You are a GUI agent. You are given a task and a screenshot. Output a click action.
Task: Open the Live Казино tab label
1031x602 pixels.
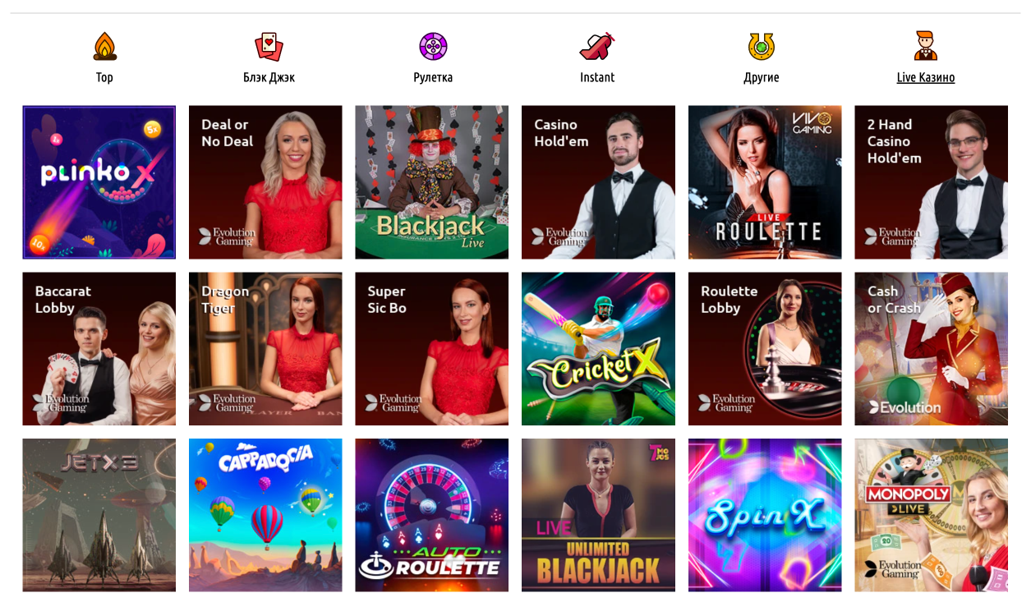[x=926, y=77]
